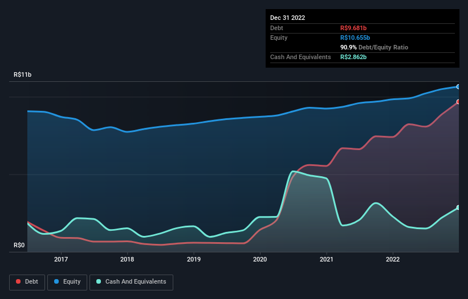Viewport: 468px width, 299px height.
Task: Click the blue Equity end-point marker
Action: click(x=458, y=87)
